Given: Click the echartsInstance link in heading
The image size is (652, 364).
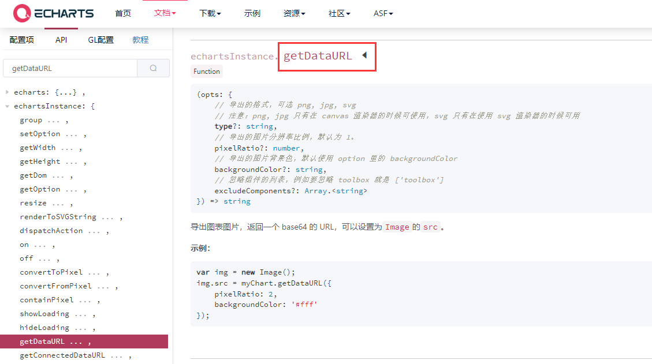Looking at the screenshot, I should pyautogui.click(x=232, y=56).
